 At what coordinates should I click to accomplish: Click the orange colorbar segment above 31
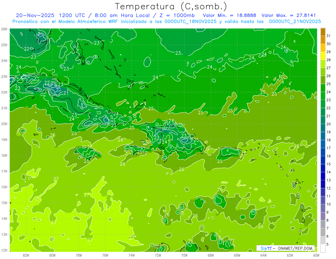323,32
